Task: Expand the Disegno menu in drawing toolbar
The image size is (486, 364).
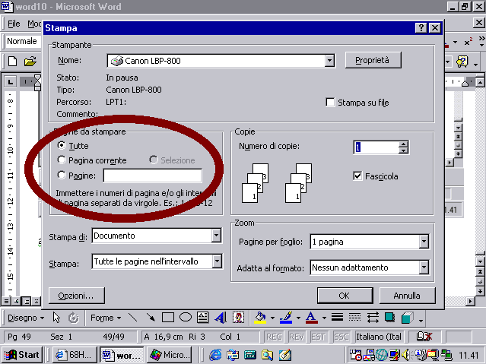Action: click(x=26, y=318)
